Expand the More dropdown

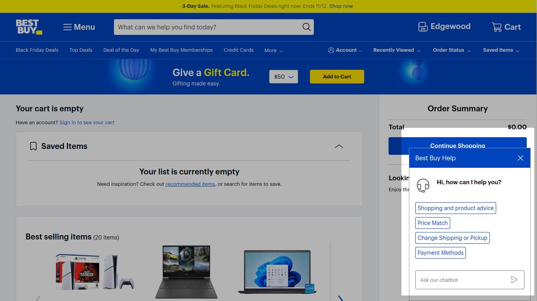pyautogui.click(x=274, y=51)
